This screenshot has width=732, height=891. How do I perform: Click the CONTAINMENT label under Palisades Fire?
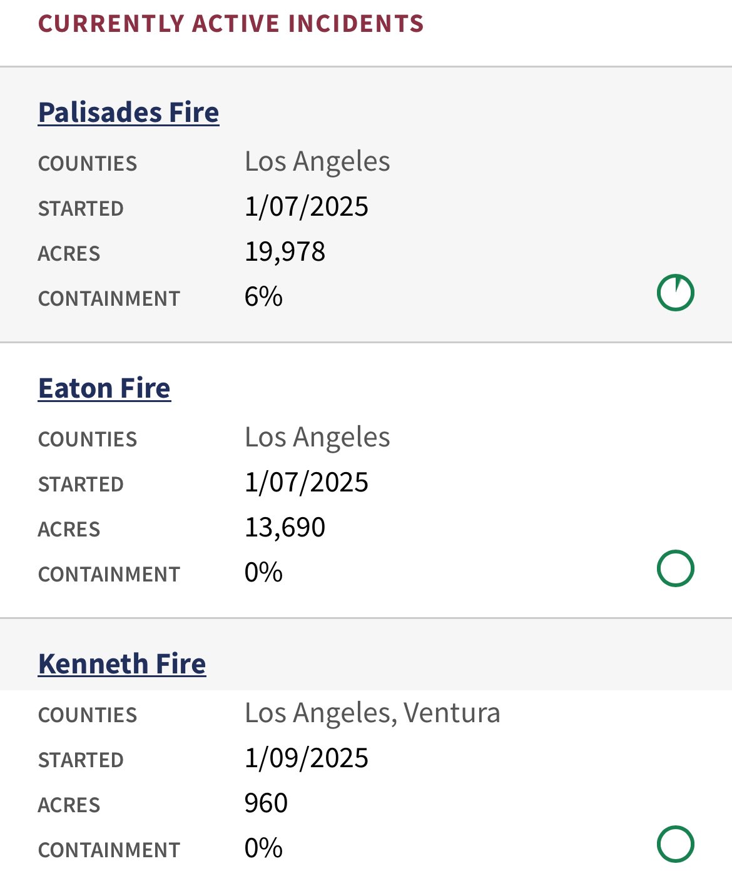tap(109, 299)
